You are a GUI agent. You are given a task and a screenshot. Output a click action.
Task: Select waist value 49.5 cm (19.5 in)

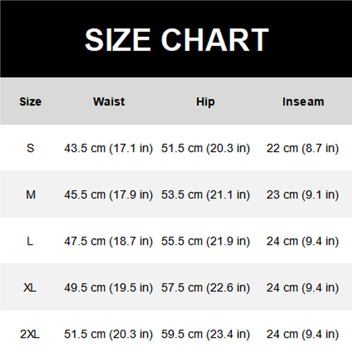coord(108,288)
